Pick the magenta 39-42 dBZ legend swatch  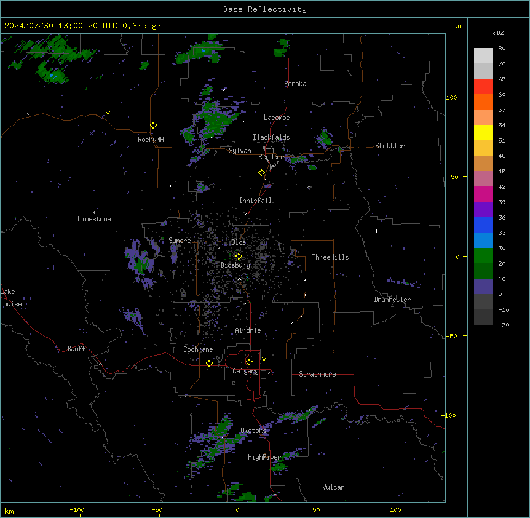483,194
